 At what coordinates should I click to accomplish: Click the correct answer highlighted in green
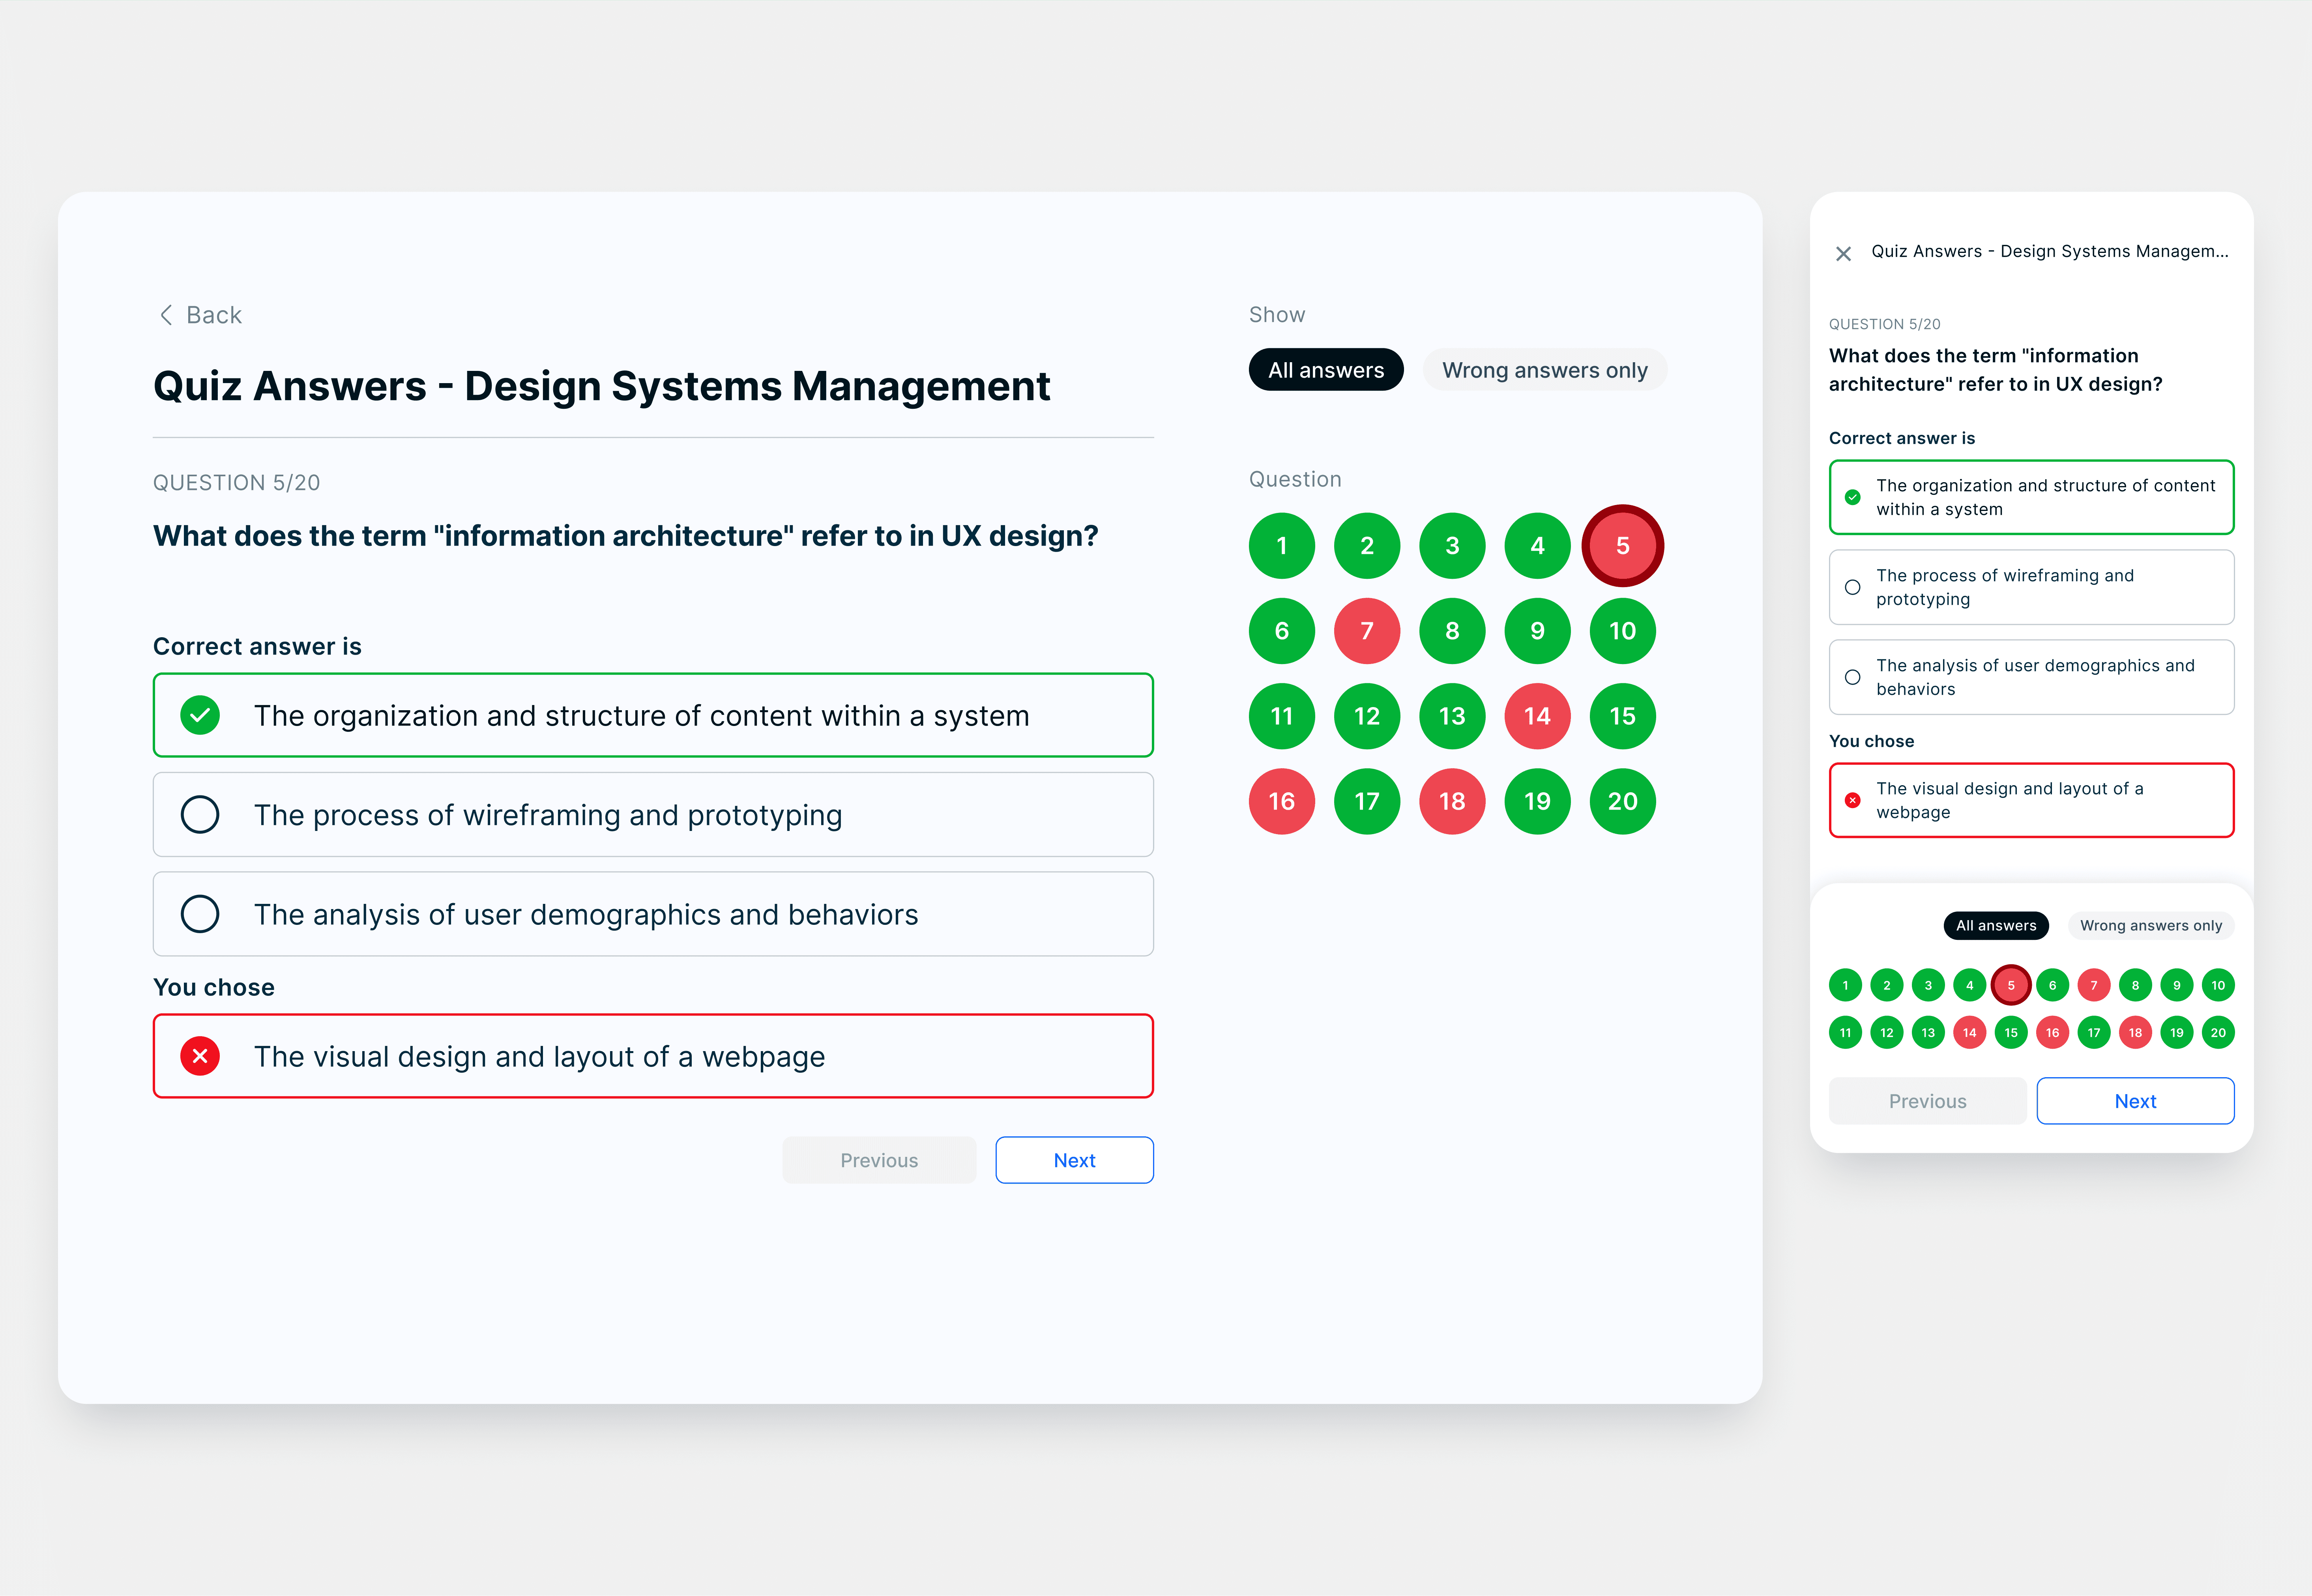[653, 715]
